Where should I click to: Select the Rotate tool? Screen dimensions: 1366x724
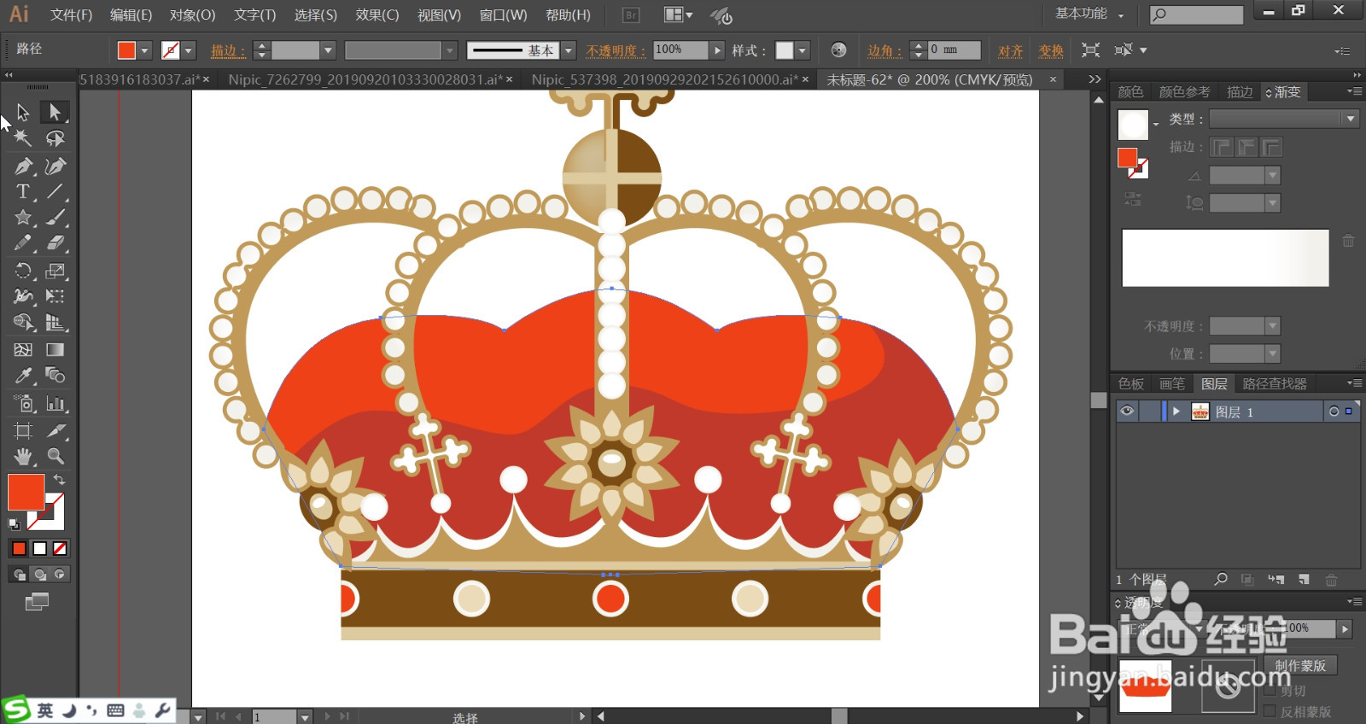[x=23, y=271]
